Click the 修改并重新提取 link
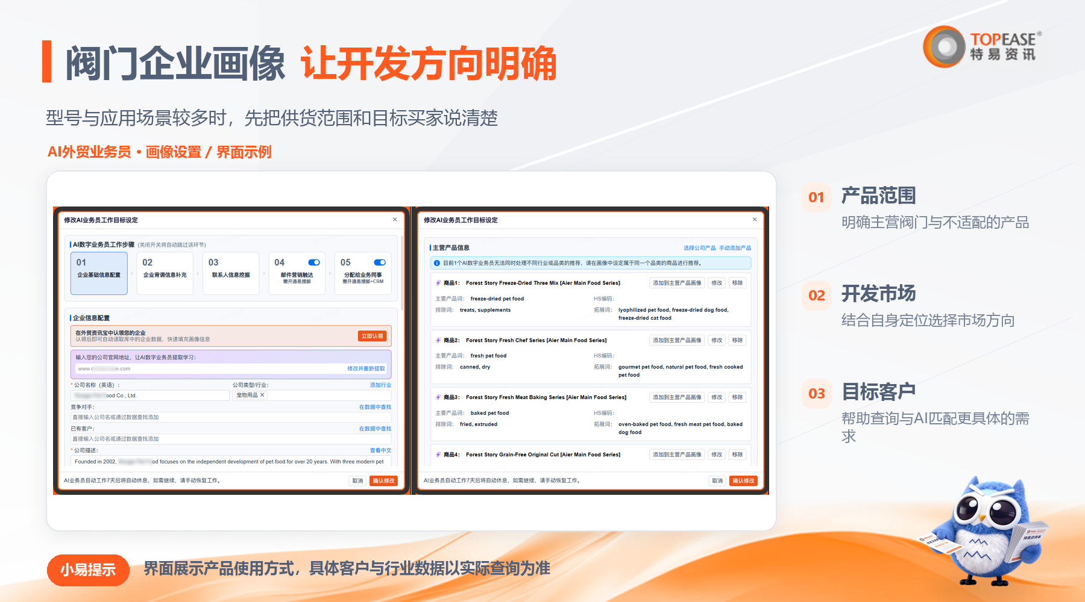Viewport: 1085px width, 602px height. pos(366,368)
